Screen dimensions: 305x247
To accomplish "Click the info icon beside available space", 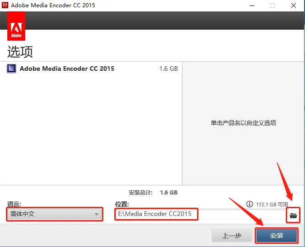I will (250, 204).
